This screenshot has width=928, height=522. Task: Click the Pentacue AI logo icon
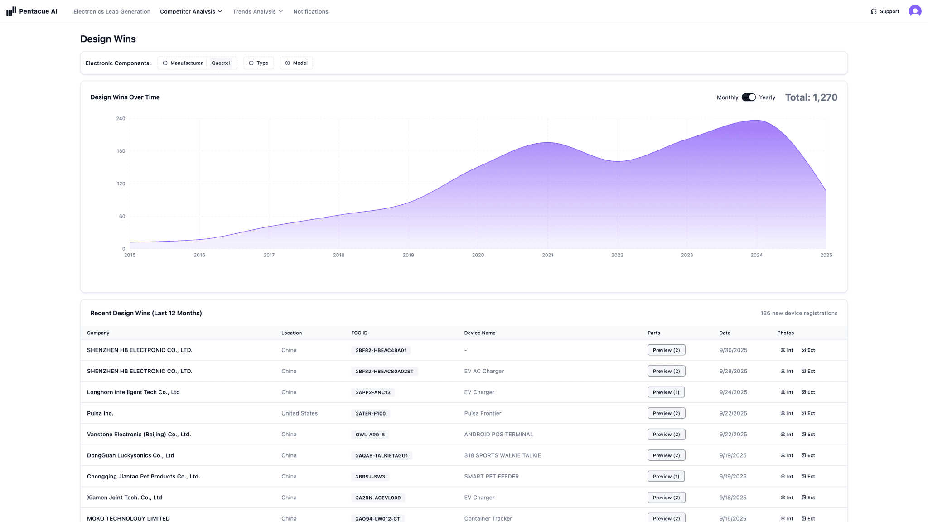click(11, 11)
